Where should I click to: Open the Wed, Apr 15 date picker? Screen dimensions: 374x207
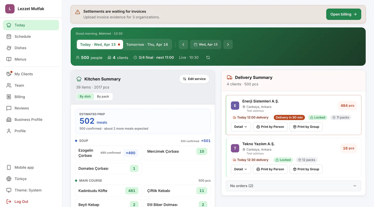coord(206,45)
